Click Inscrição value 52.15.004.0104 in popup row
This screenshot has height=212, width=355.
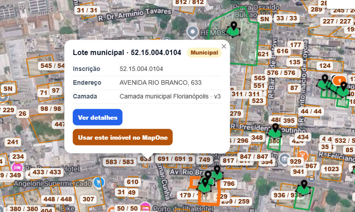[x=141, y=69]
